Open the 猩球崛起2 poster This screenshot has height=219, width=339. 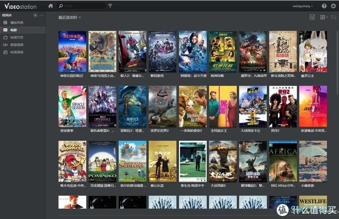tap(253, 161)
